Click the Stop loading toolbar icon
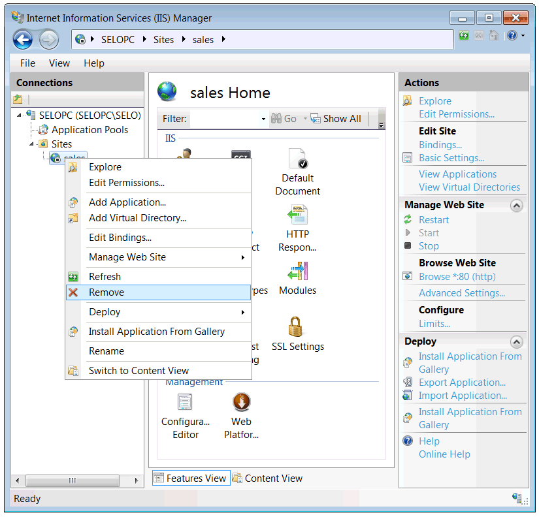This screenshot has width=539, height=517. 479,35
